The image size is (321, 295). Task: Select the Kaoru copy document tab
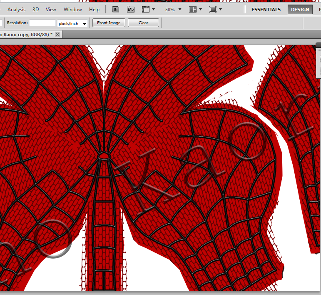tap(31, 35)
